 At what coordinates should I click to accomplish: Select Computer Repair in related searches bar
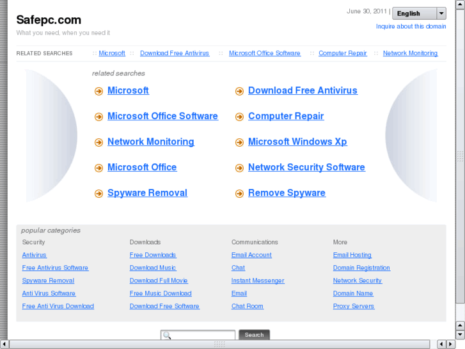(x=342, y=53)
